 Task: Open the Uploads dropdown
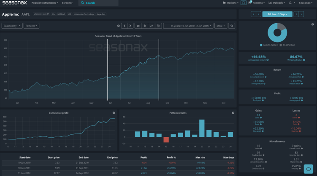[276, 3]
